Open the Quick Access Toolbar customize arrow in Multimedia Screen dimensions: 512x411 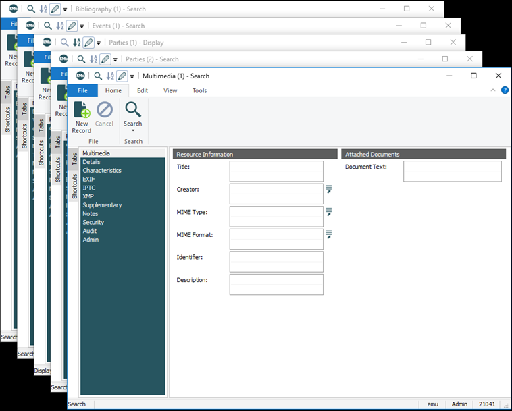(132, 77)
